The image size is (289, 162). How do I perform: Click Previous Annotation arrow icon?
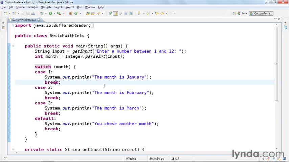click(148, 13)
